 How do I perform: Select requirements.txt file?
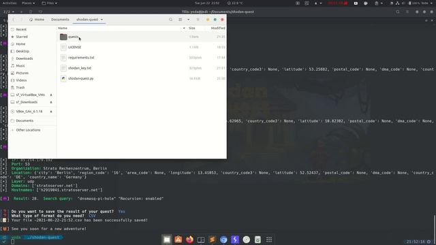coord(142,57)
